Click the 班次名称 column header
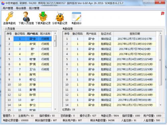This screenshot has height=125, width=167. click(x=45, y=34)
